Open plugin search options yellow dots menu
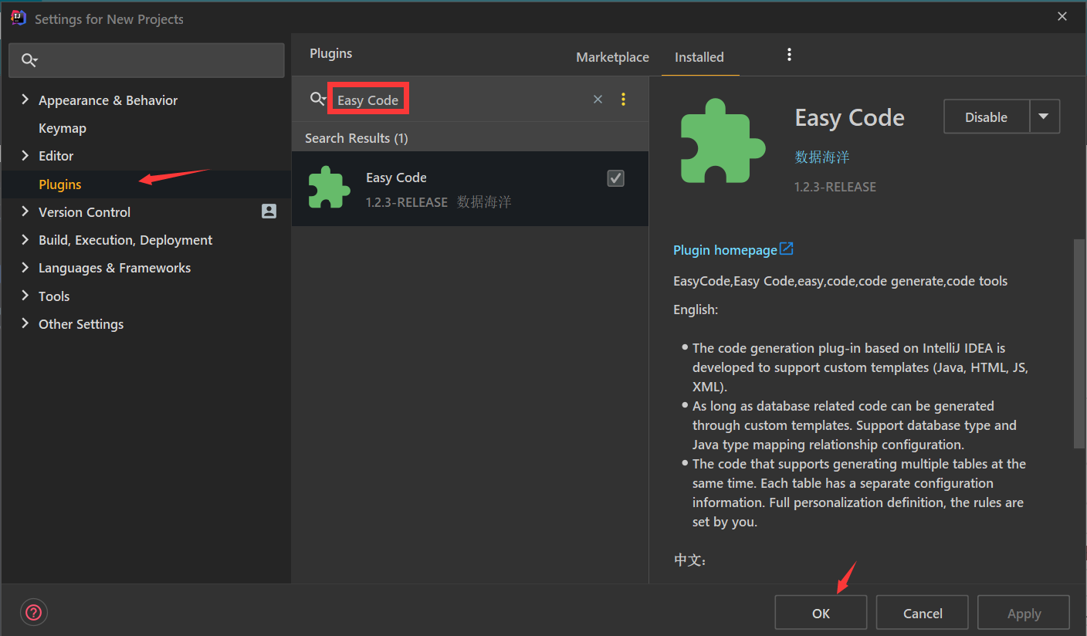The width and height of the screenshot is (1087, 636). (x=624, y=99)
